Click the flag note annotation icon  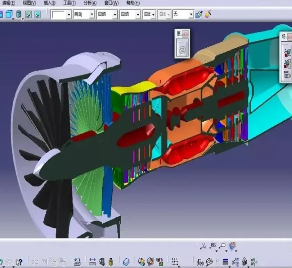tap(222, 246)
